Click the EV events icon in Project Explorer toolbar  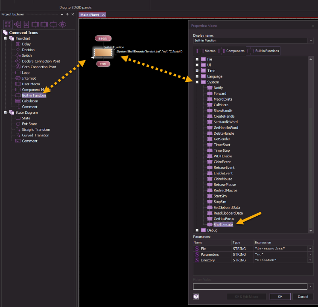click(x=62, y=24)
